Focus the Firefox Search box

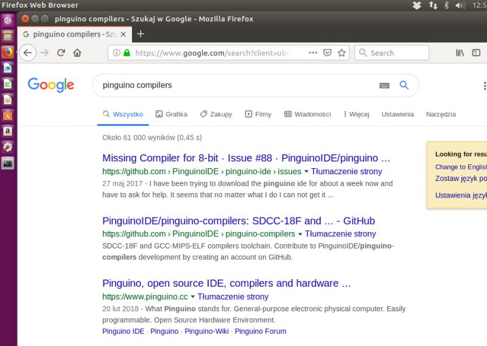(x=391, y=53)
